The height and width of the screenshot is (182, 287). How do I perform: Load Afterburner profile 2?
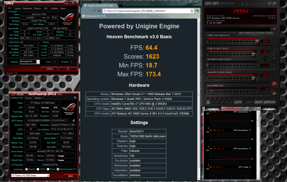[217, 102]
